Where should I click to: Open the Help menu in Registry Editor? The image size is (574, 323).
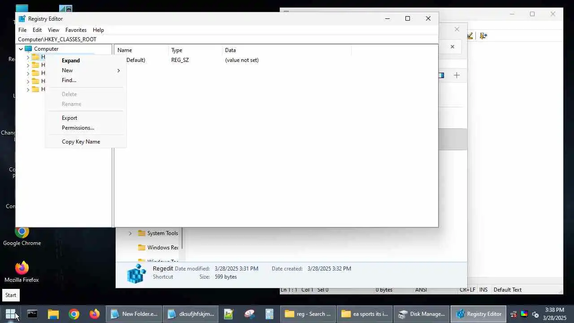coord(98,30)
